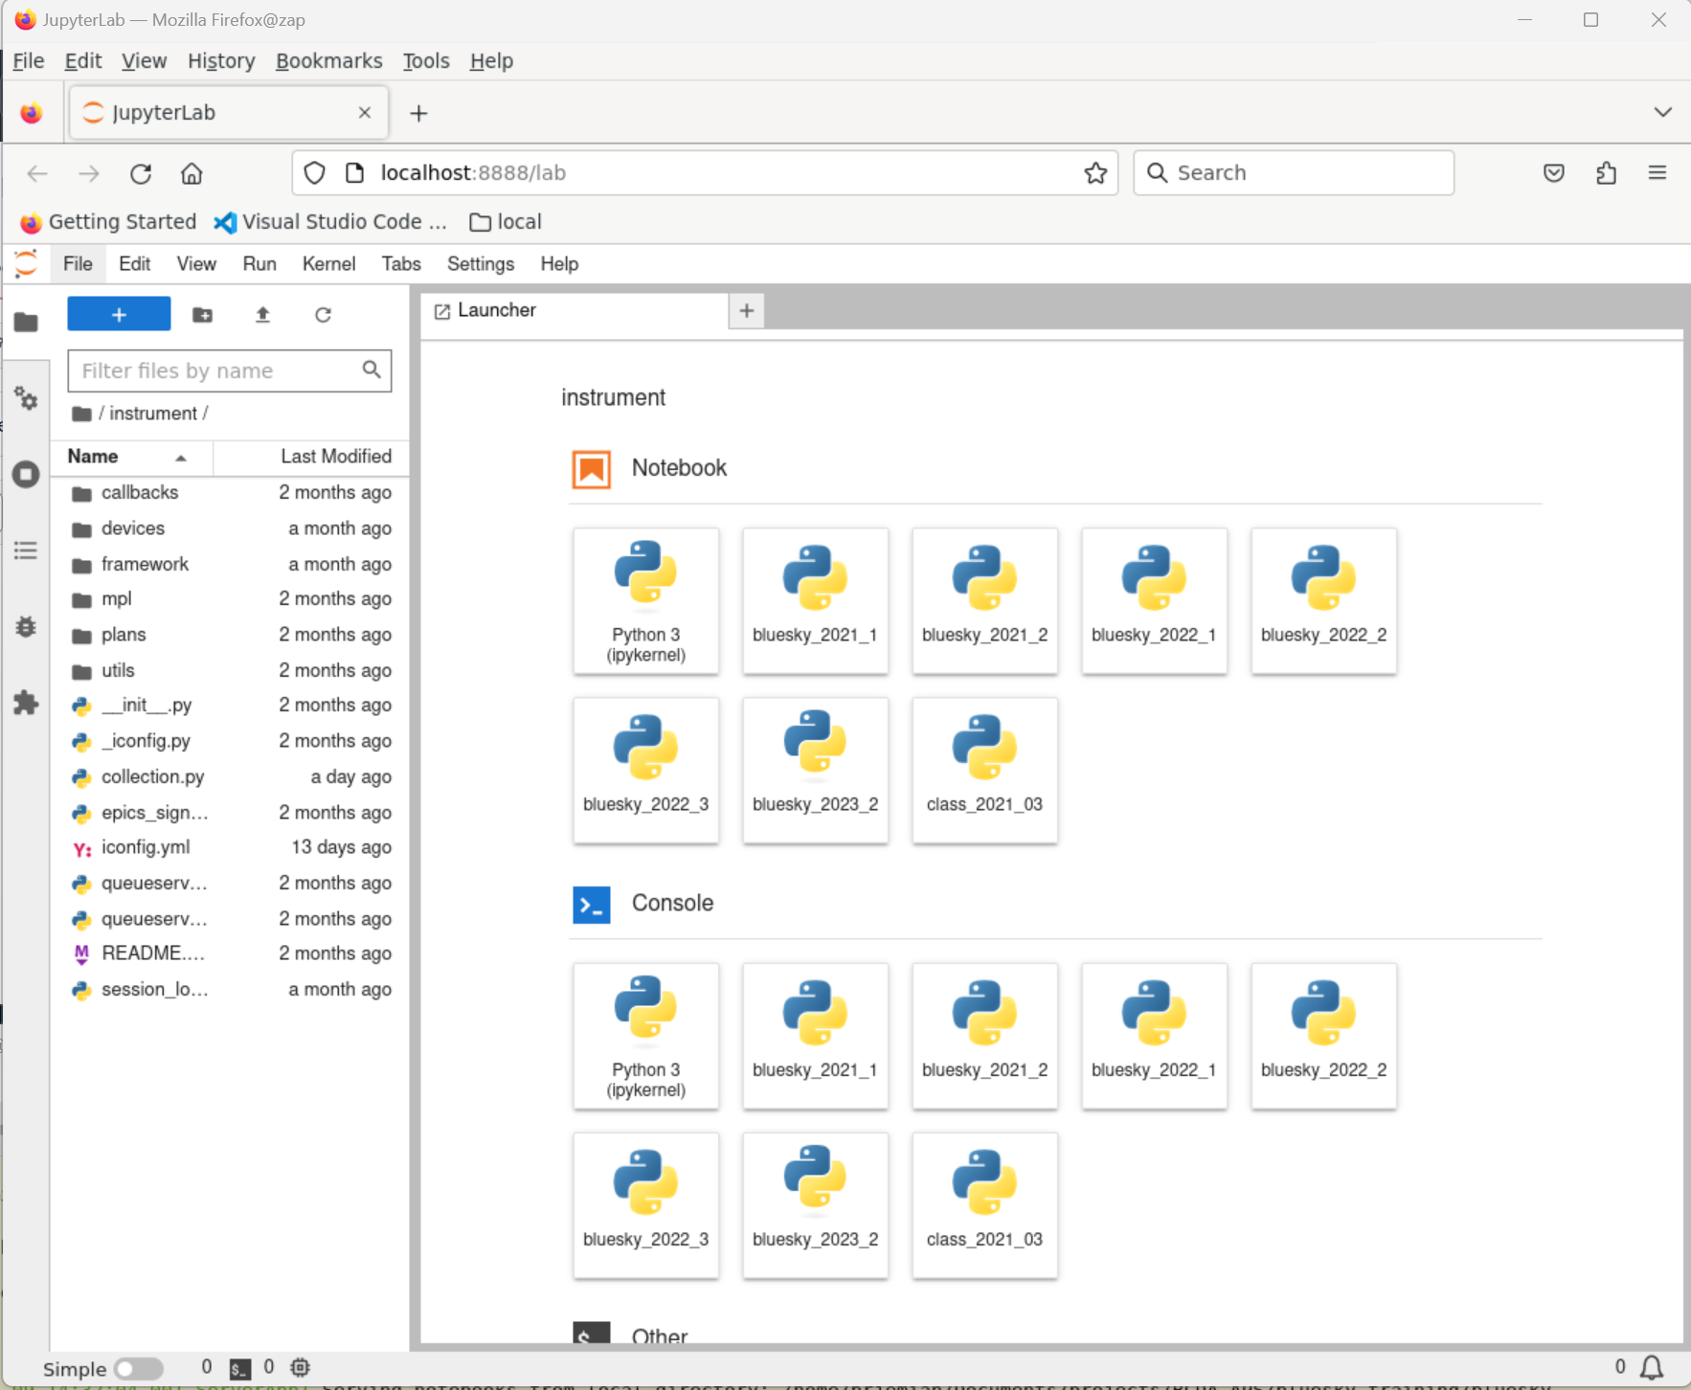Select the collection.py file
This screenshot has width=1691, height=1390.
point(230,777)
